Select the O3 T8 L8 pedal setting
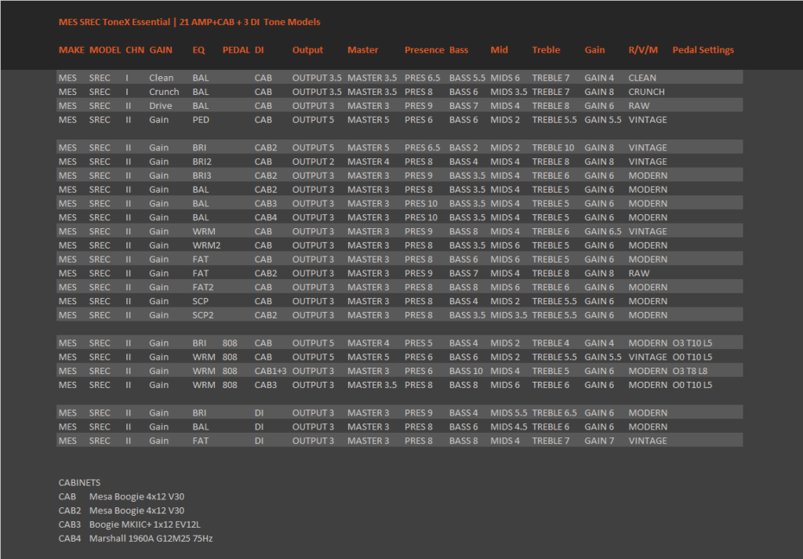 pos(690,371)
